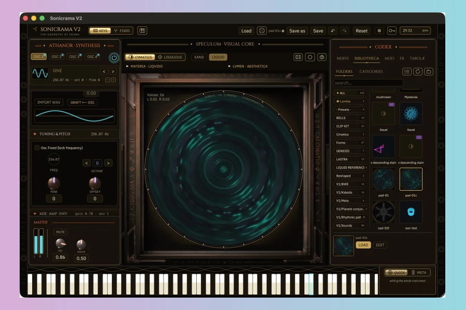The width and height of the screenshot is (466, 310).
Task: Open the keyboard layout icon beside Fixed
Action: pos(142,30)
